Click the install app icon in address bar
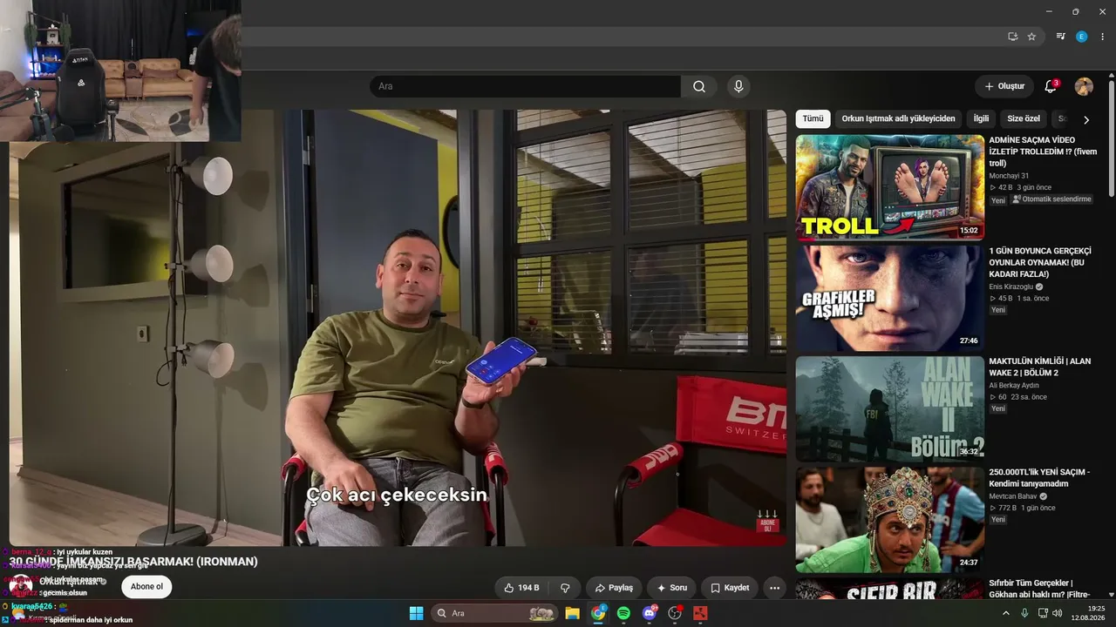This screenshot has width=1116, height=627. tap(1012, 37)
